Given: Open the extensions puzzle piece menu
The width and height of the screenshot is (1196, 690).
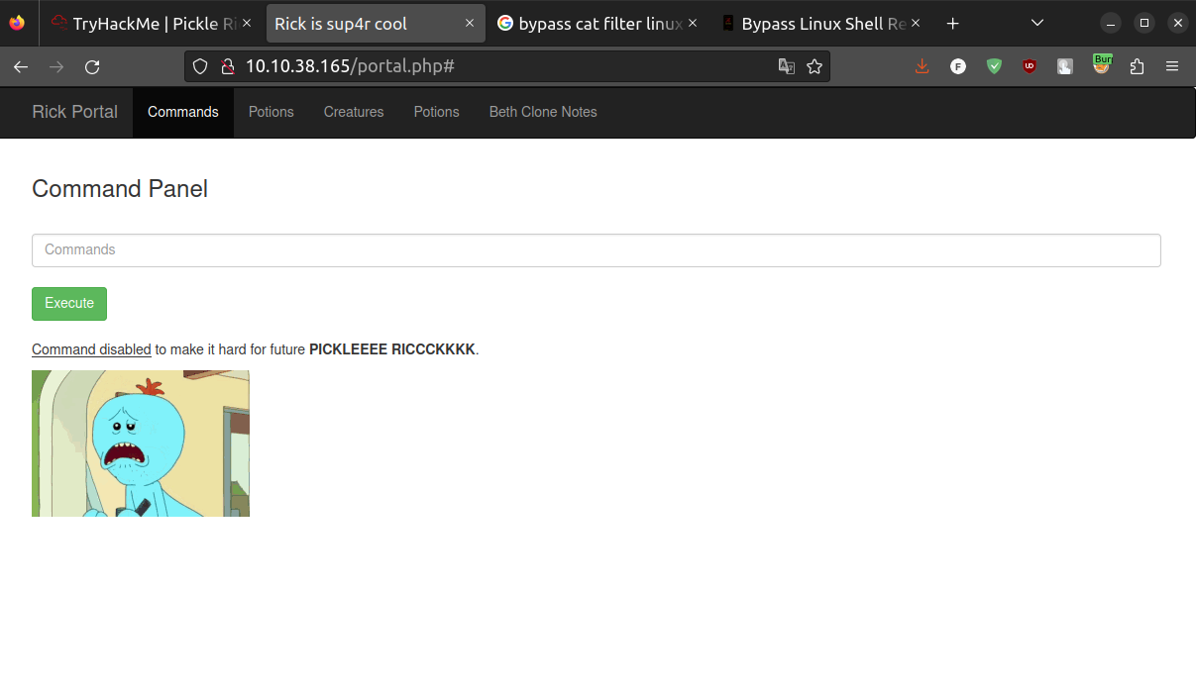Looking at the screenshot, I should 1137,66.
